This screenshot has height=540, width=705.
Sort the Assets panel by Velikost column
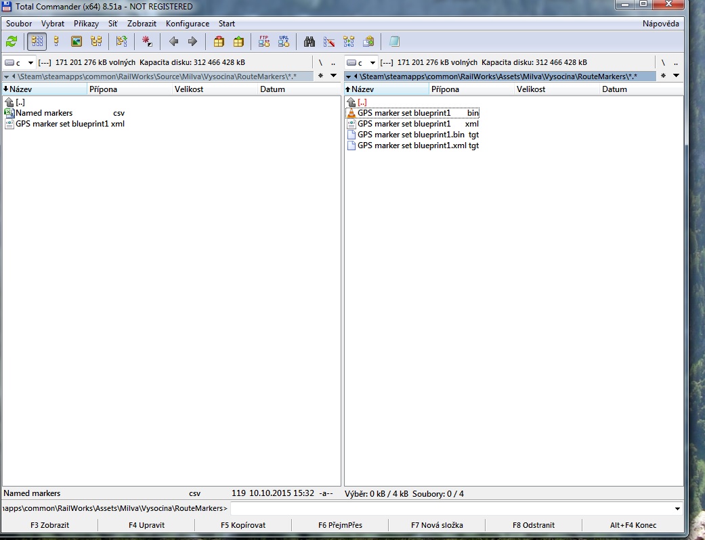pyautogui.click(x=557, y=89)
